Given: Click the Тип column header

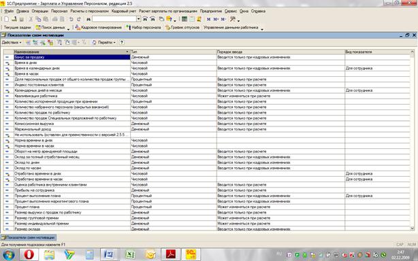Looking at the screenshot, I should coord(174,52).
